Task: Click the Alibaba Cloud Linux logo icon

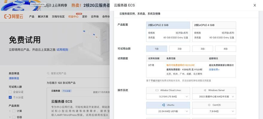Action: pos(157,90)
